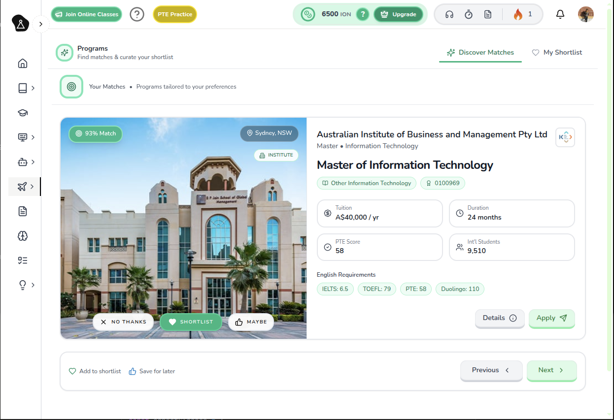This screenshot has height=420, width=614.
Task: Click the 93% Match badge
Action: coord(95,133)
